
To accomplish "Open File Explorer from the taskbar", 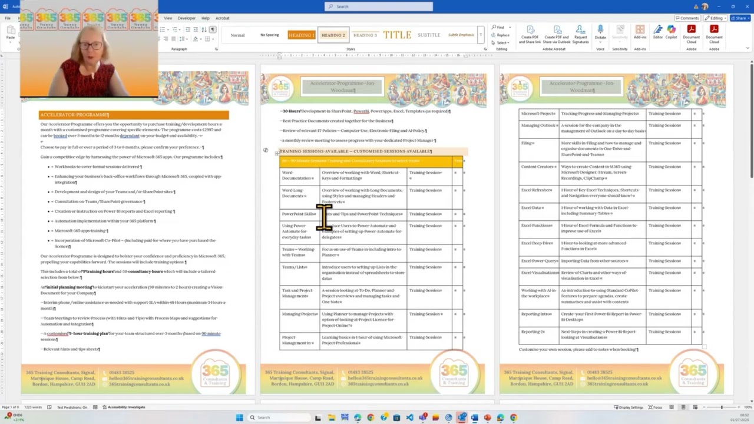I will [x=332, y=418].
